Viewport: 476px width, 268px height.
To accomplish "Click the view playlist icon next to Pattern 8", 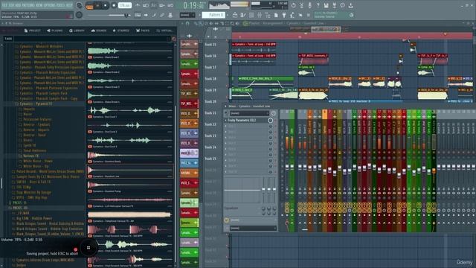I will pyautogui.click(x=235, y=15).
